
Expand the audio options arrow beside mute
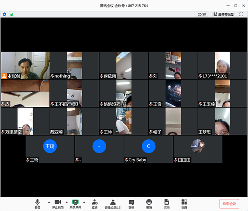pos(49,202)
